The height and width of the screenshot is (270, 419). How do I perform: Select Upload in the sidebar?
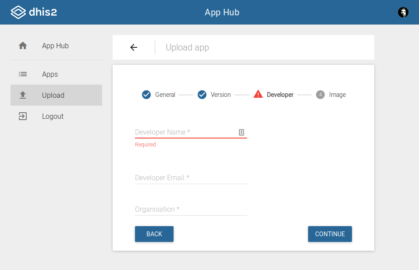[57, 95]
